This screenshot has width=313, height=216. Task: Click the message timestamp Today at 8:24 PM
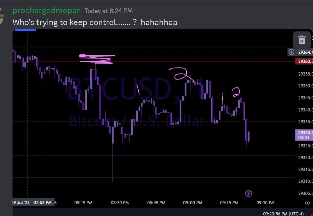[x=109, y=11]
